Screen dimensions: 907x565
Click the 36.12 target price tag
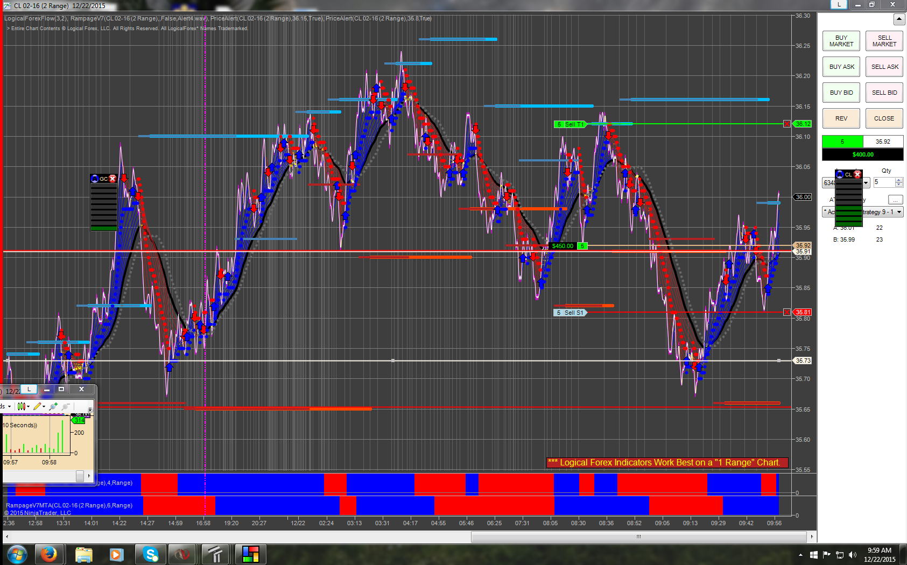pyautogui.click(x=803, y=124)
